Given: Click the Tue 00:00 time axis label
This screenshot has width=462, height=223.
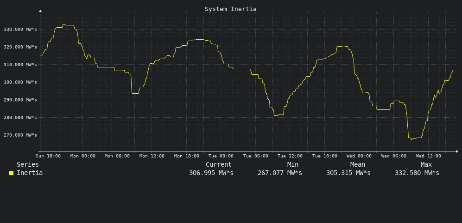Looking at the screenshot, I should click(x=221, y=156).
